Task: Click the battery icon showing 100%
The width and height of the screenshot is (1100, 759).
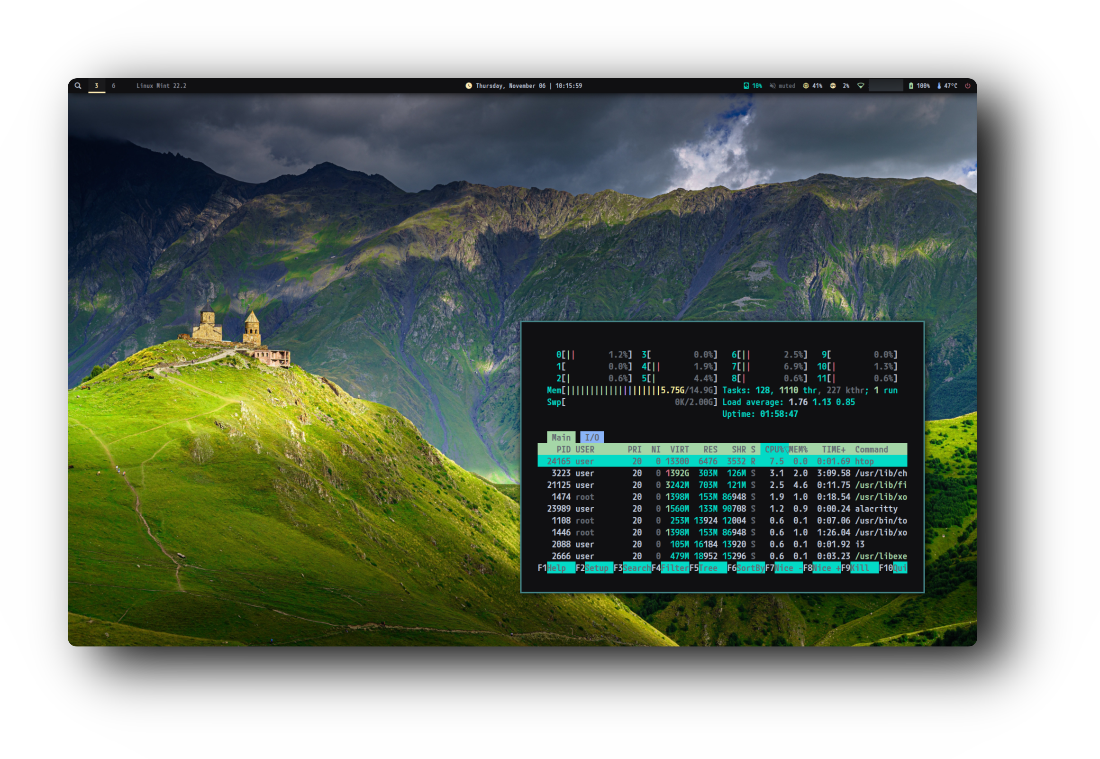Action: (x=911, y=86)
